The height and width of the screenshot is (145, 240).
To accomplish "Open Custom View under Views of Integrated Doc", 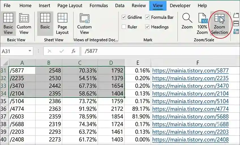I will point(84,24).
